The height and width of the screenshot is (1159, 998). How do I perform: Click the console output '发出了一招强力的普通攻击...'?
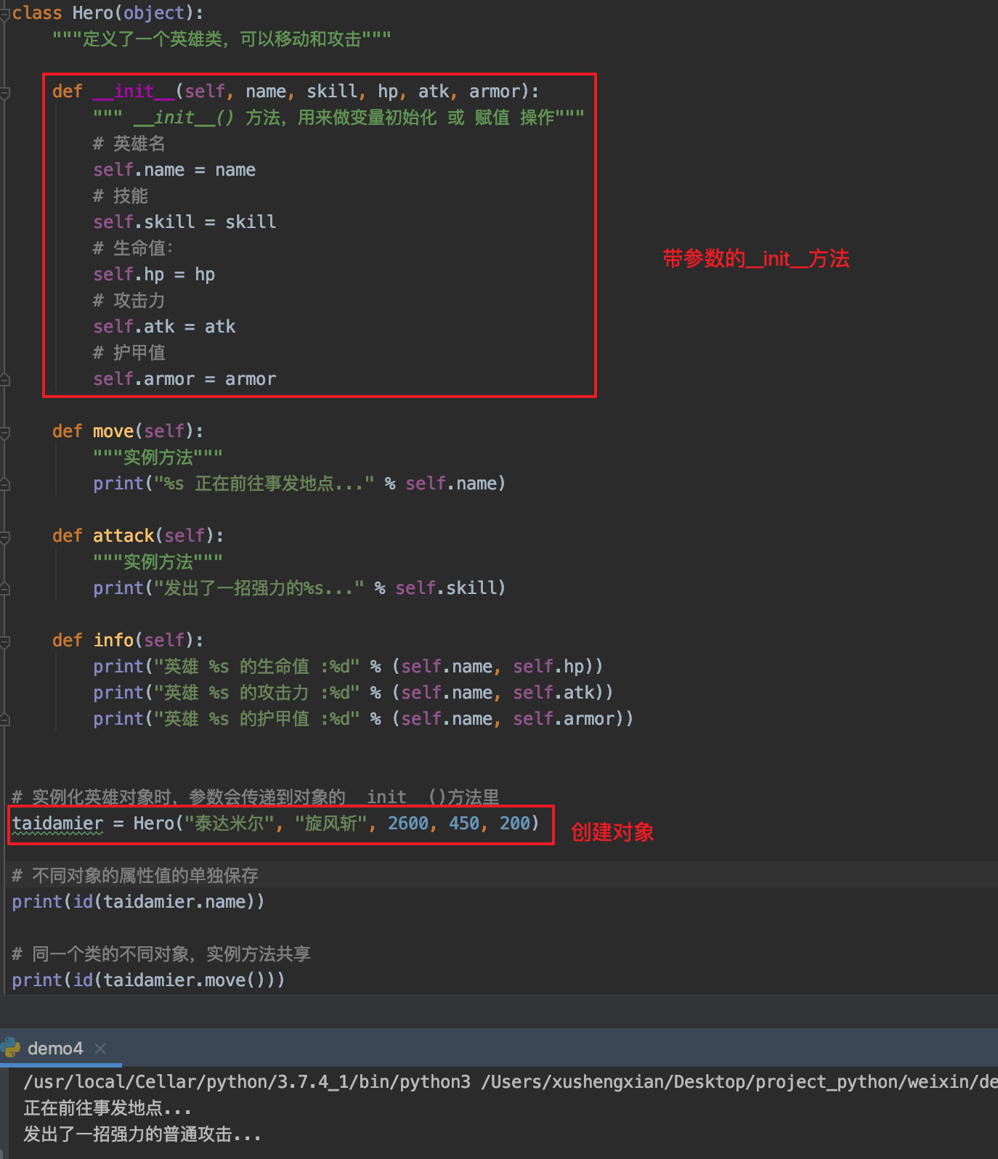point(142,1134)
